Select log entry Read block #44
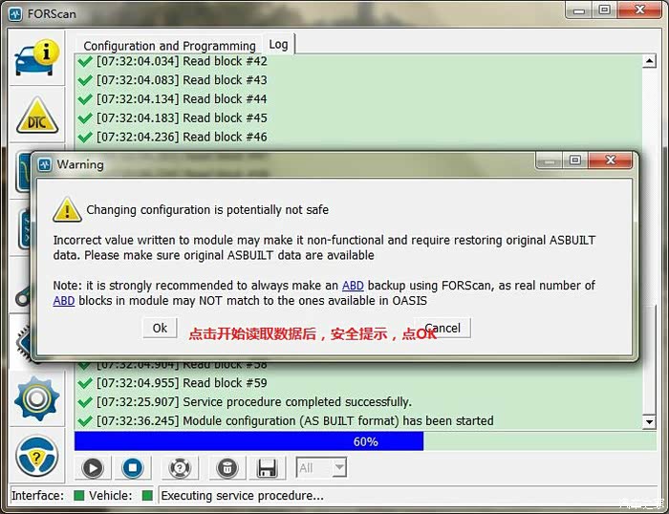The image size is (669, 514). click(182, 99)
